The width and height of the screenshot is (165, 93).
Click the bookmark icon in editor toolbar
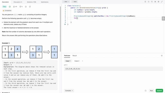145,2
